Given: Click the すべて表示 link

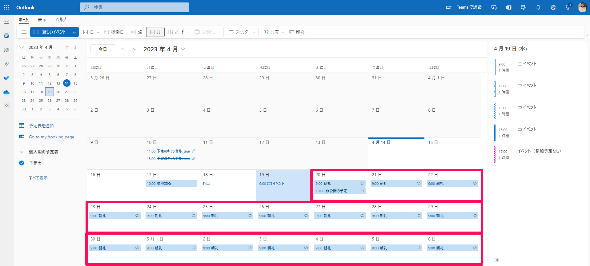Looking at the screenshot, I should (x=38, y=178).
